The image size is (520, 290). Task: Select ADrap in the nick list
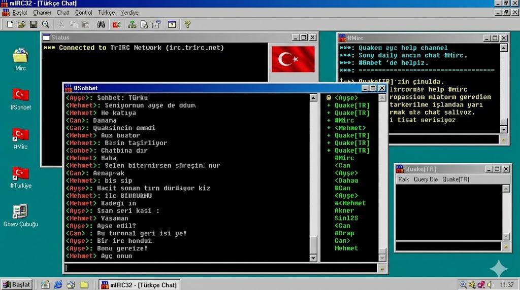coord(344,233)
